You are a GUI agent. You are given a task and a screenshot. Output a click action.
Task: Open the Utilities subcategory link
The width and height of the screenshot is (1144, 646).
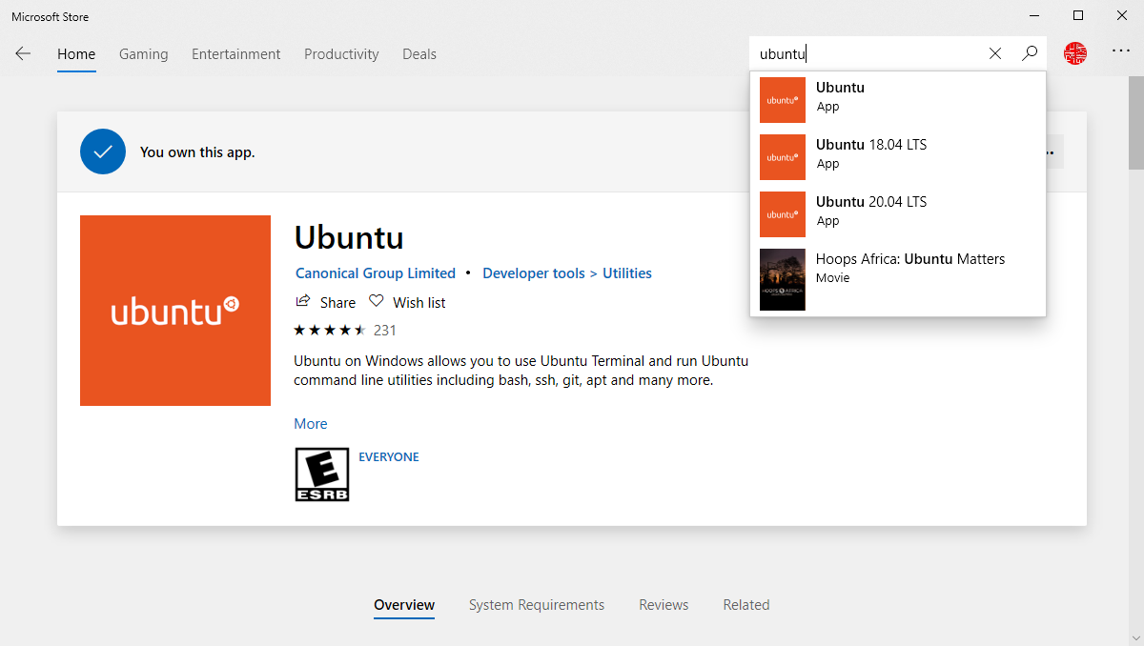point(627,273)
